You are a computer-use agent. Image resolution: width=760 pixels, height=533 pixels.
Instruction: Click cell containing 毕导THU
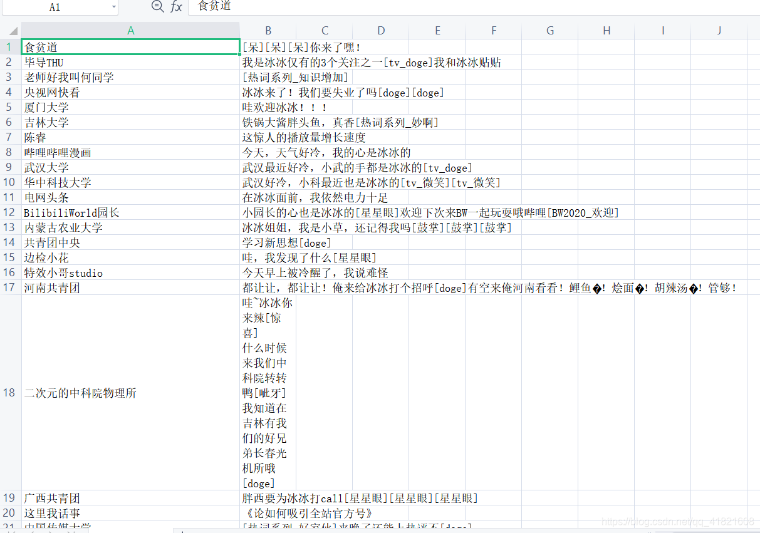click(x=131, y=62)
